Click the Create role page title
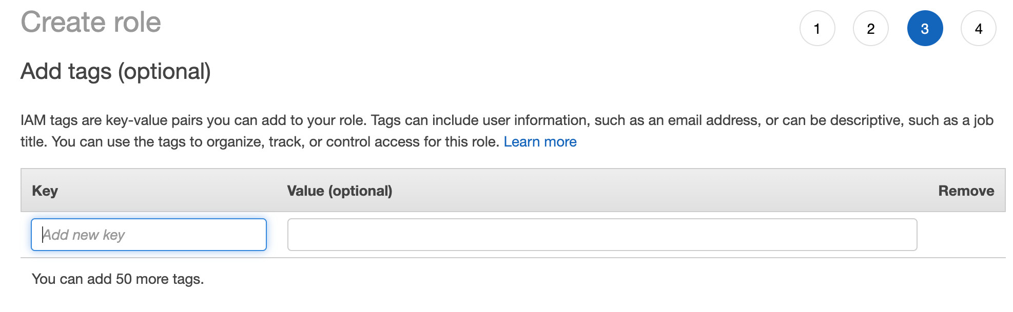1013x312 pixels. click(x=91, y=23)
